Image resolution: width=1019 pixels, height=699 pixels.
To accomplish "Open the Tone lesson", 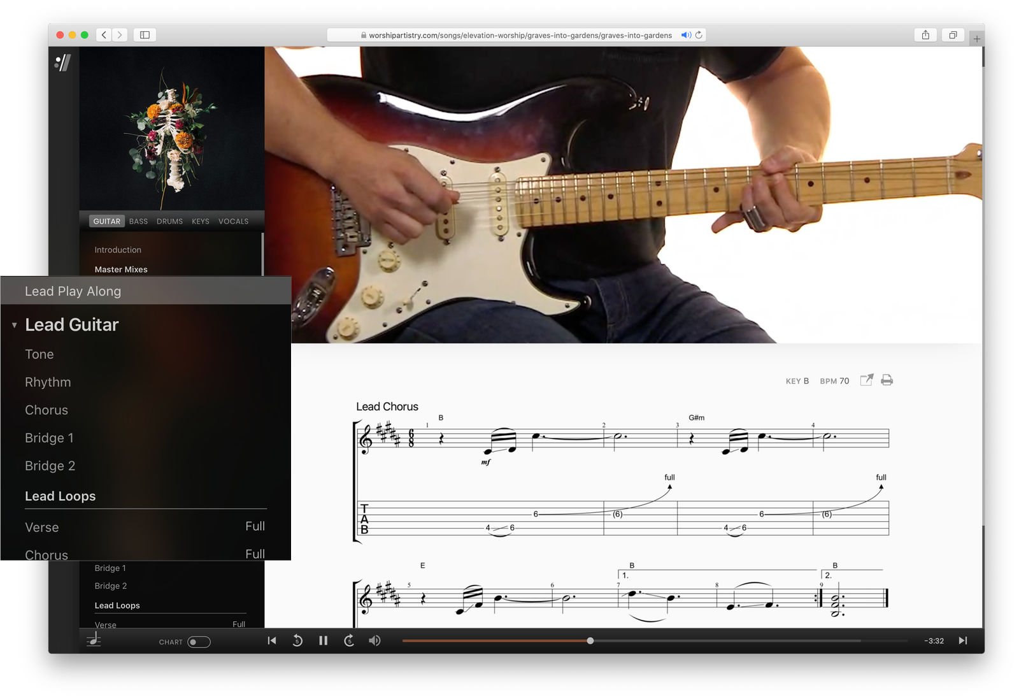I will click(39, 354).
